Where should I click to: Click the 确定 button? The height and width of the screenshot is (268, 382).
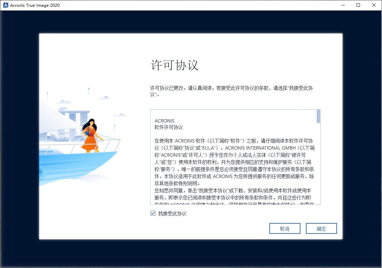(x=321, y=228)
